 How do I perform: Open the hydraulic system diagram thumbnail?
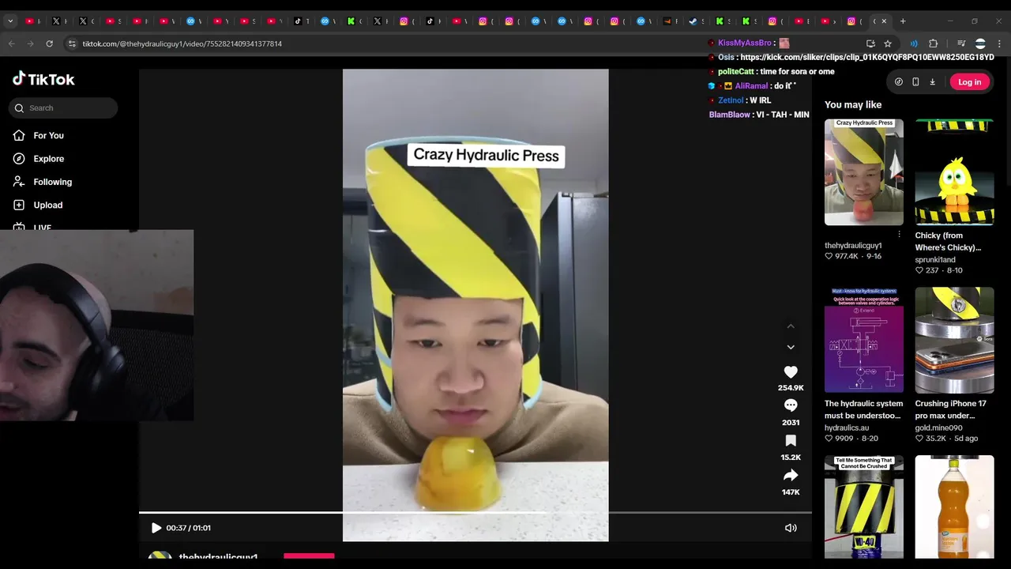click(x=864, y=340)
